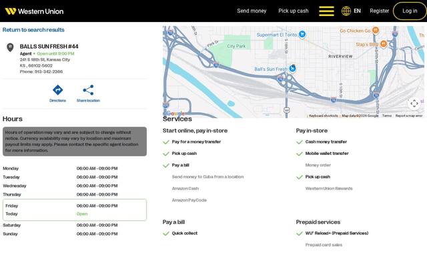Open the map Terms link
Viewport: 427px width, 267px height.
coord(387,115)
